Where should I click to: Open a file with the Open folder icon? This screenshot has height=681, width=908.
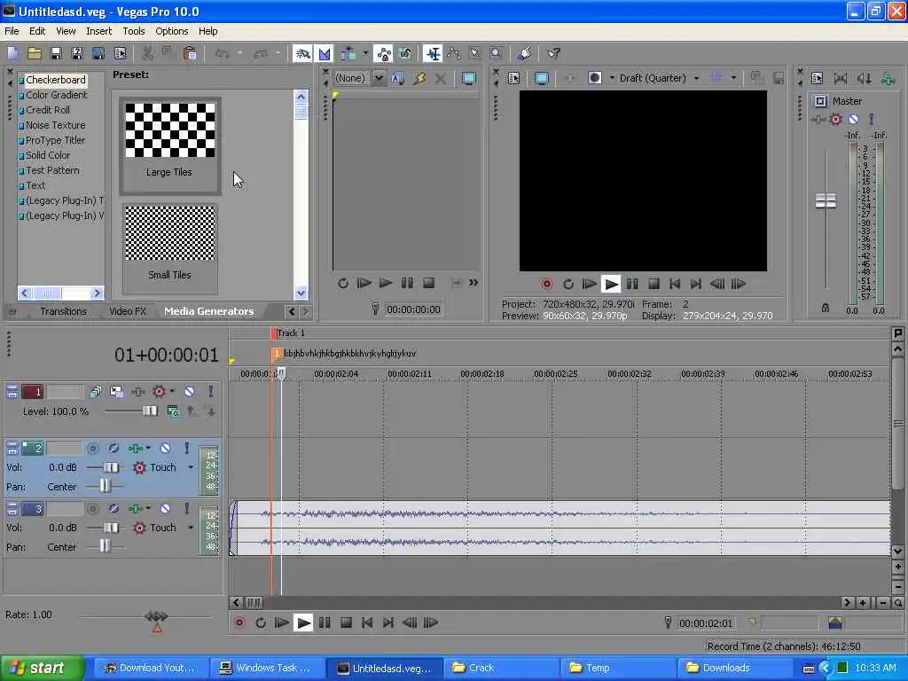click(35, 54)
